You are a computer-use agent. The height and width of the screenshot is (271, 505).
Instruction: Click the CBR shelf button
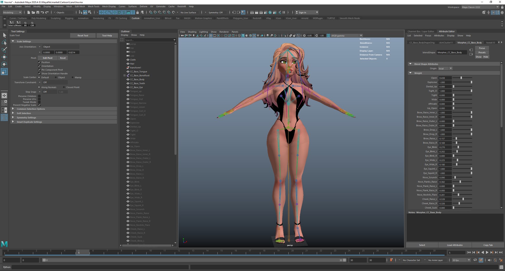(x=32, y=24)
